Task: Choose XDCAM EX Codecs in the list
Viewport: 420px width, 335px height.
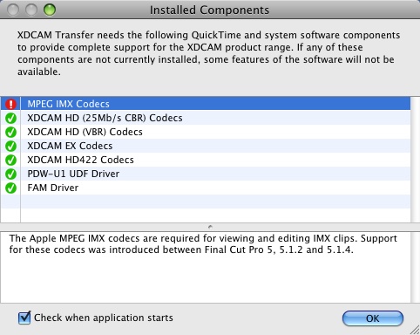Action: (206, 146)
